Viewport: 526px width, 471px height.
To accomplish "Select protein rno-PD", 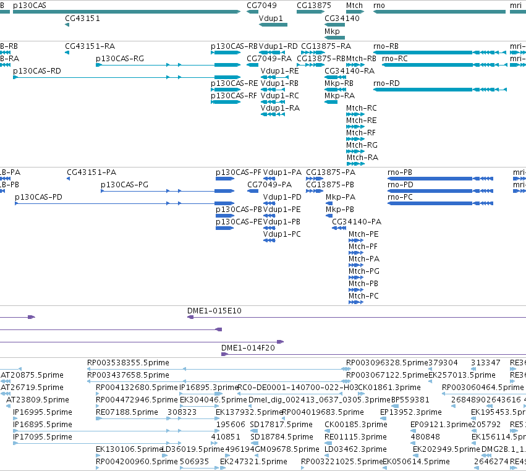I will (x=400, y=185).
